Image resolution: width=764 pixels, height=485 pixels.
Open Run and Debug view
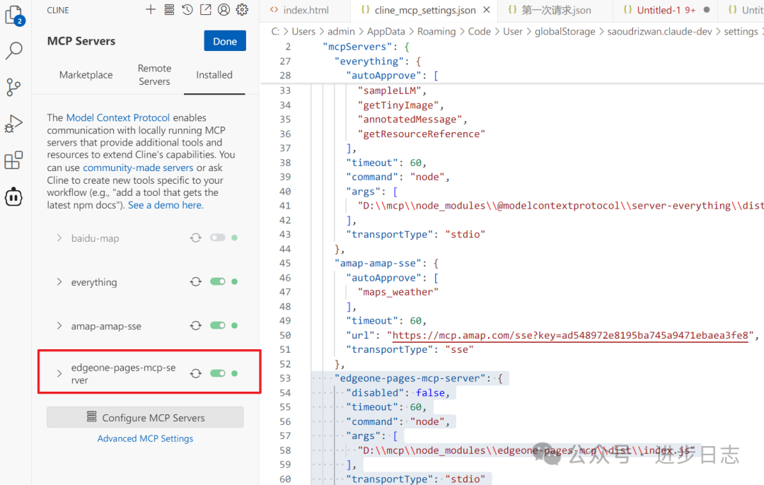[13, 124]
